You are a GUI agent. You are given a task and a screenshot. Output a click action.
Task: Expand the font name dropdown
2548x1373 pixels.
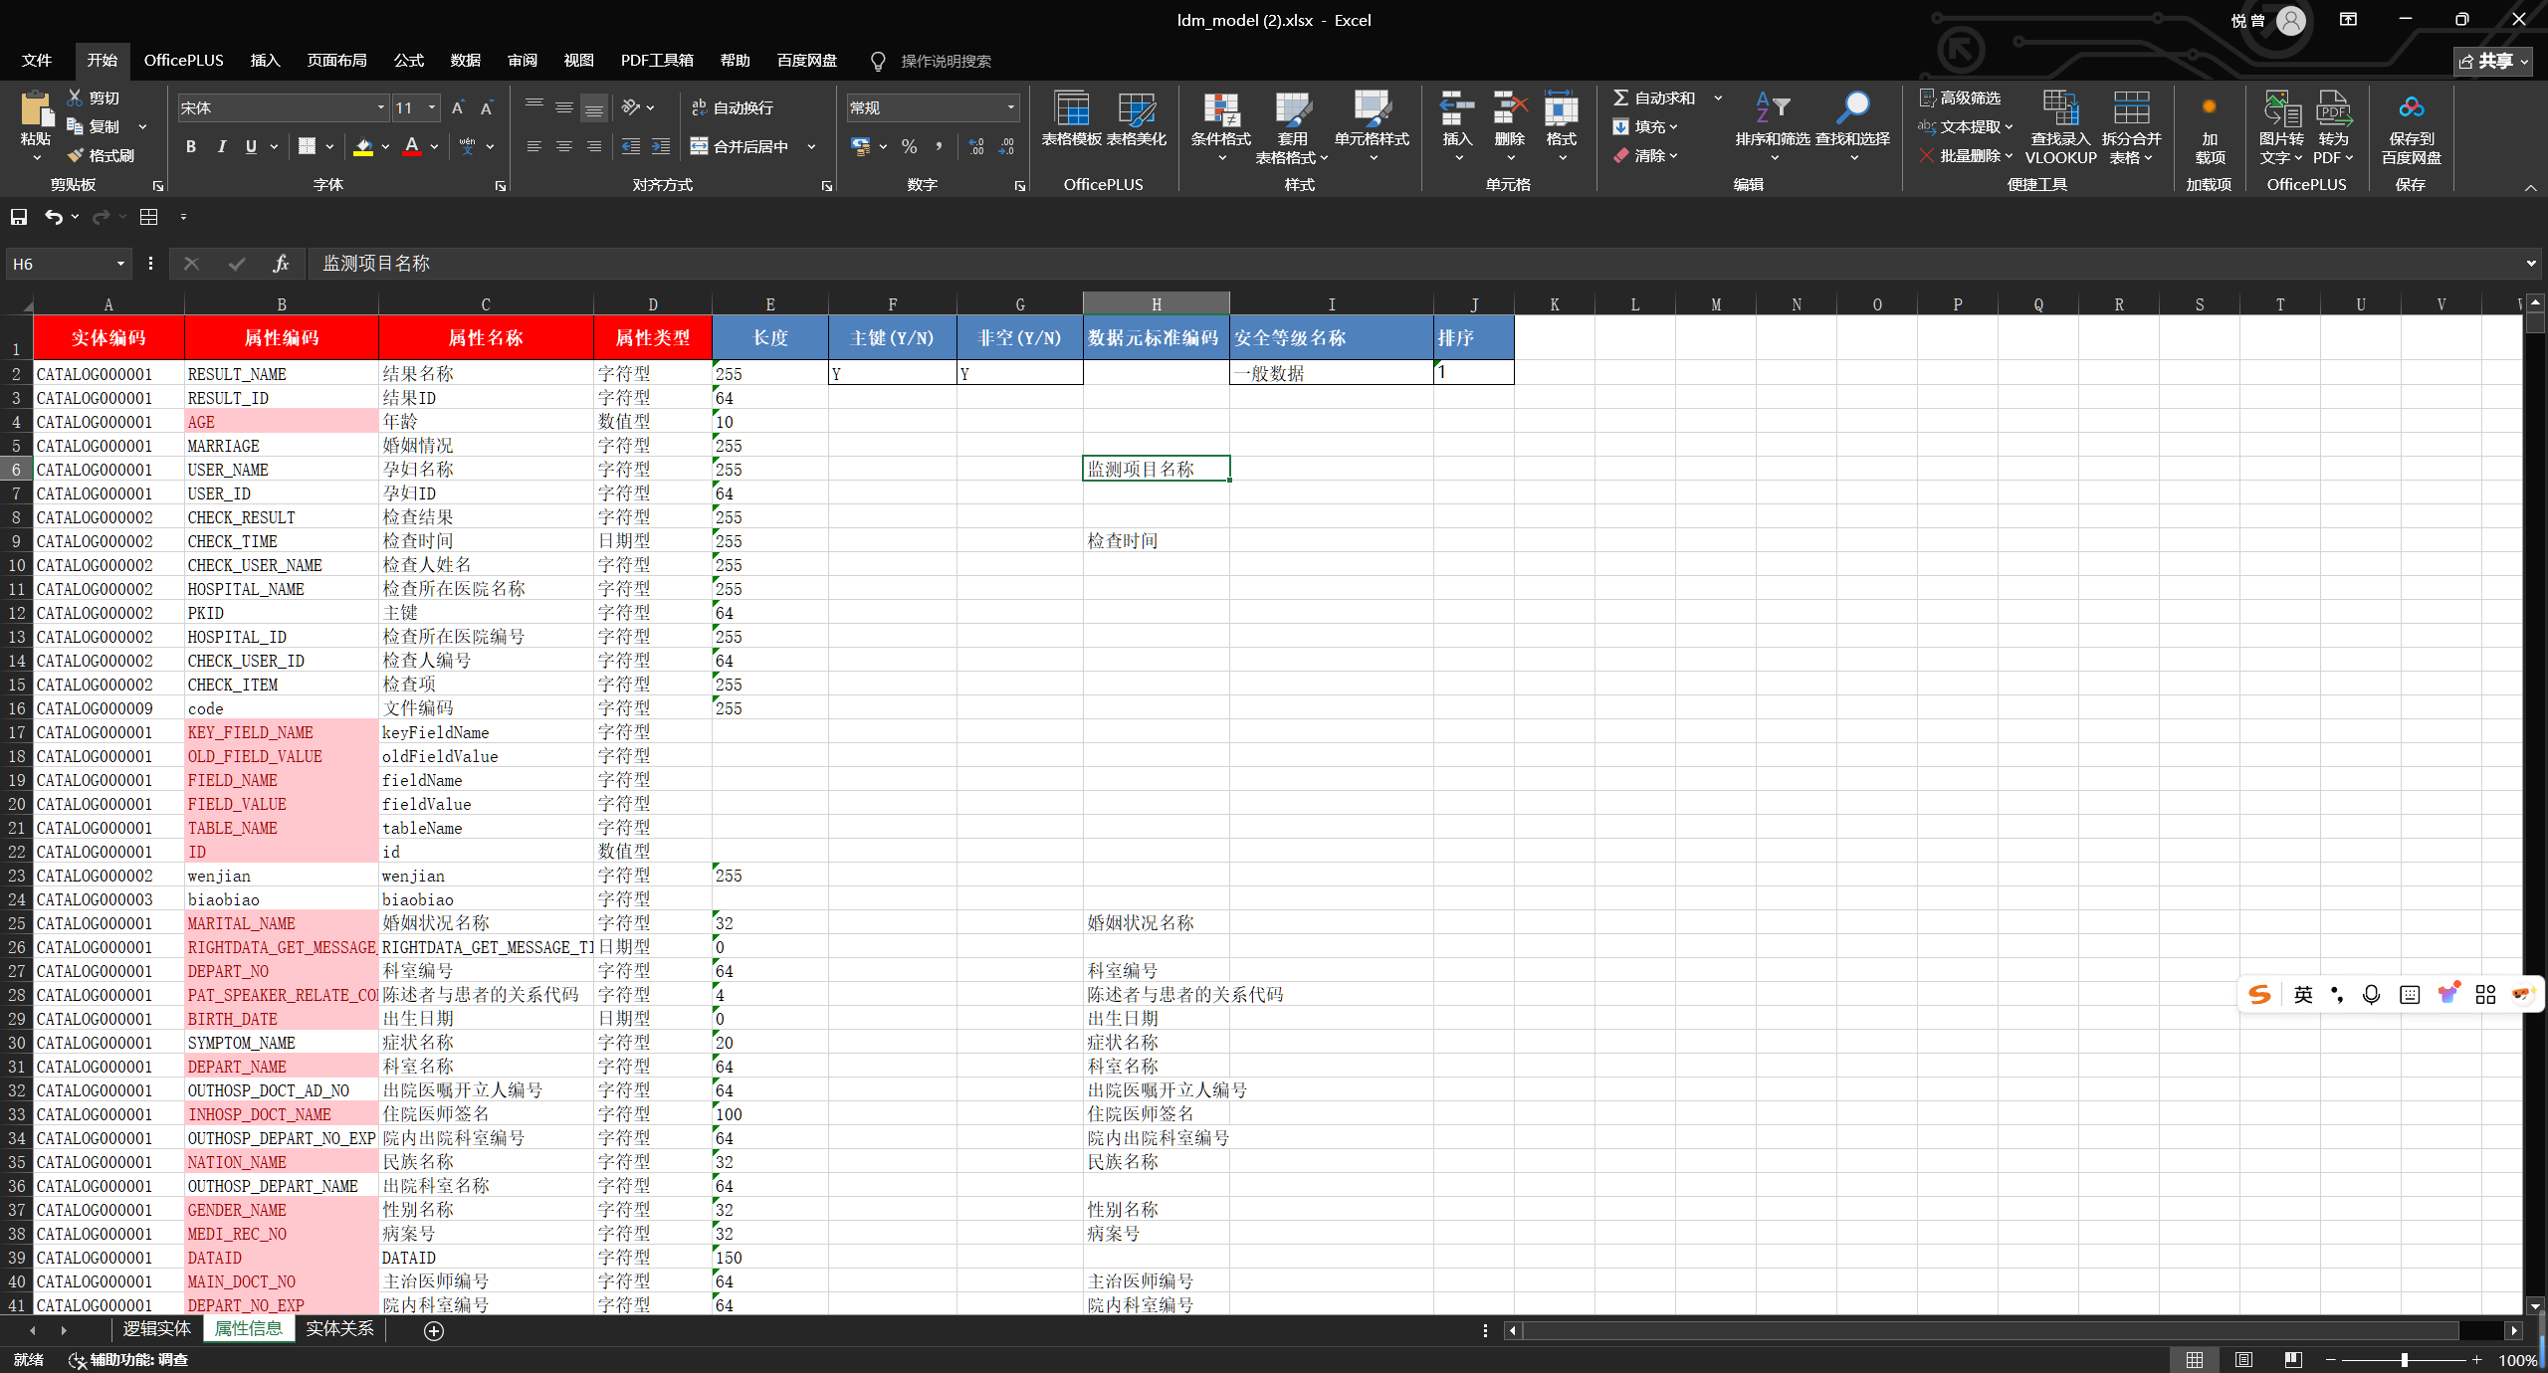point(380,107)
